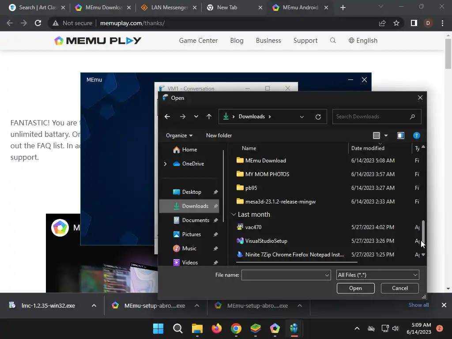This screenshot has width=452, height=339.
Task: Open the view options dropdown arrow
Action: (x=386, y=136)
